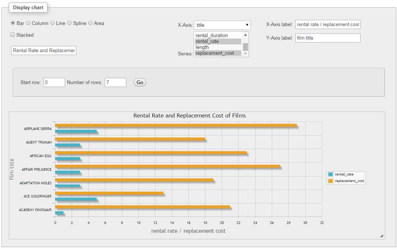Click the down arrow on Series list scrollbar
This screenshot has height=250, width=397.
(246, 53)
